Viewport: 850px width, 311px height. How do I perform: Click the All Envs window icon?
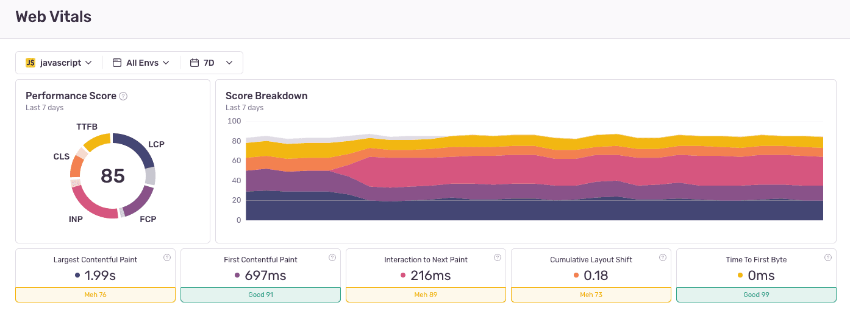tap(117, 63)
